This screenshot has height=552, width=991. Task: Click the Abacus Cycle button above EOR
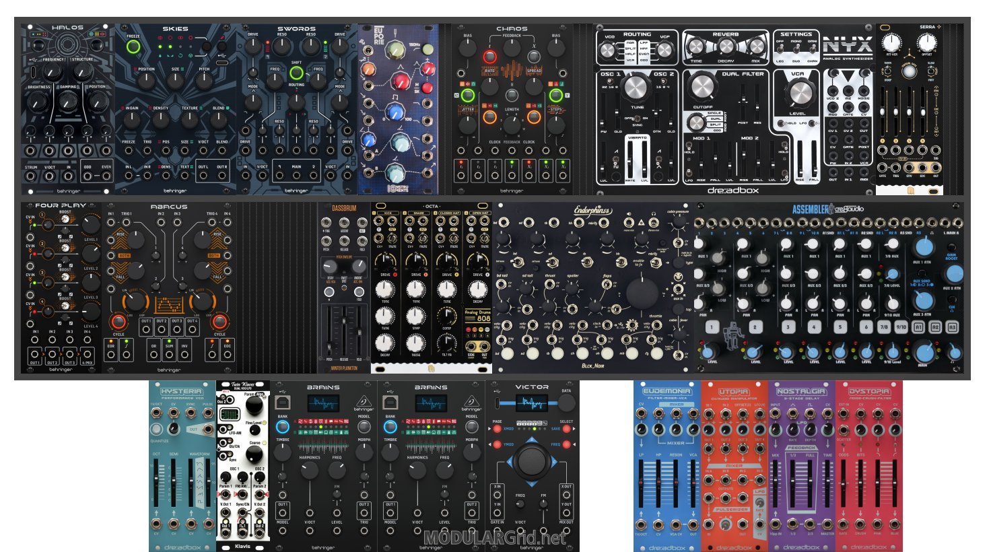tap(118, 322)
